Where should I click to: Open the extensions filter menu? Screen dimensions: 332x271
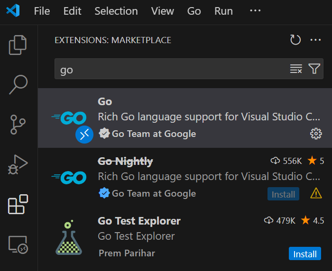click(x=314, y=69)
